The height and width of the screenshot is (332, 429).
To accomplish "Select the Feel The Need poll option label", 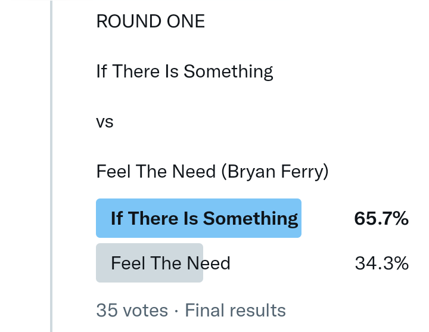I will [170, 263].
